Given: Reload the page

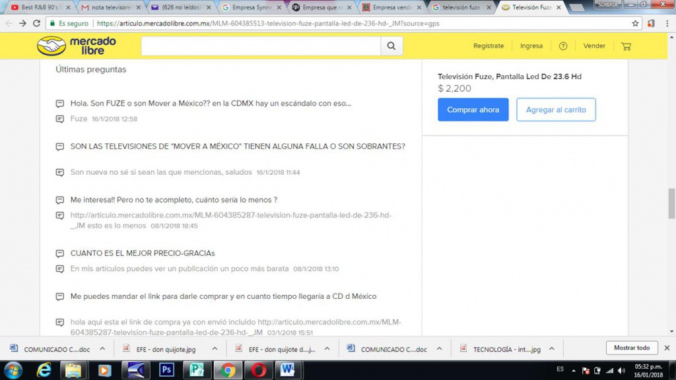Looking at the screenshot, I should (x=37, y=23).
